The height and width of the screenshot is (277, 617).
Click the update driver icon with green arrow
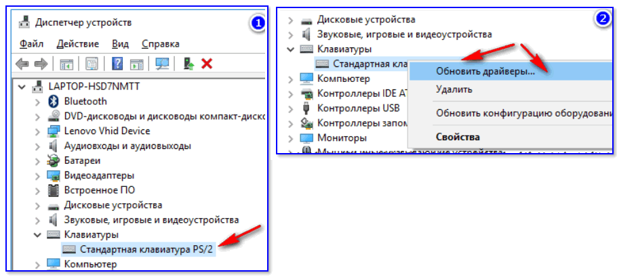pos(189,64)
